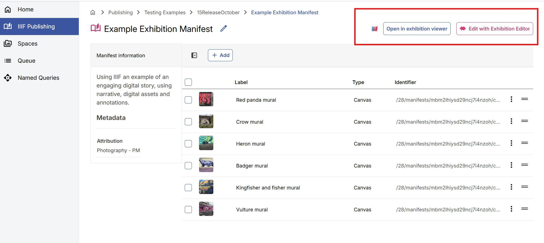Image resolution: width=544 pixels, height=243 pixels.
Task: Edit manifest title with pencil icon
Action: pyautogui.click(x=224, y=28)
